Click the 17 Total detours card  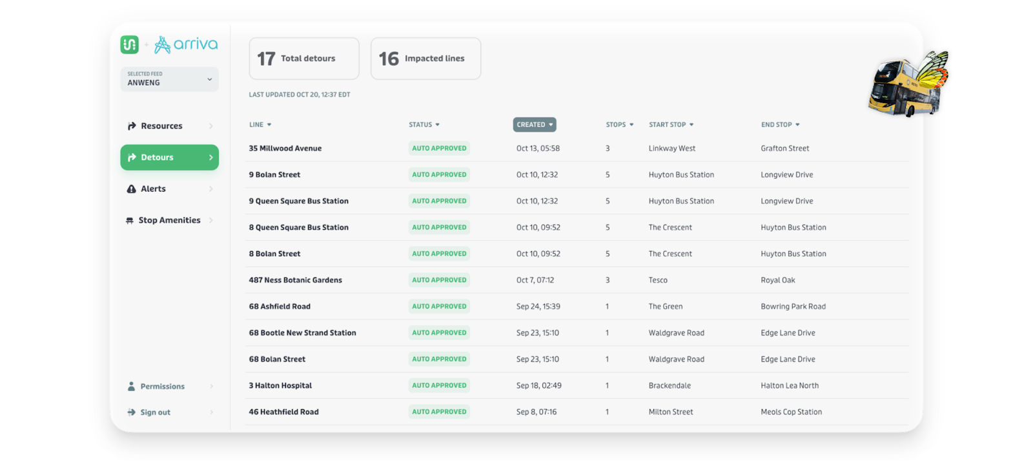[304, 59]
